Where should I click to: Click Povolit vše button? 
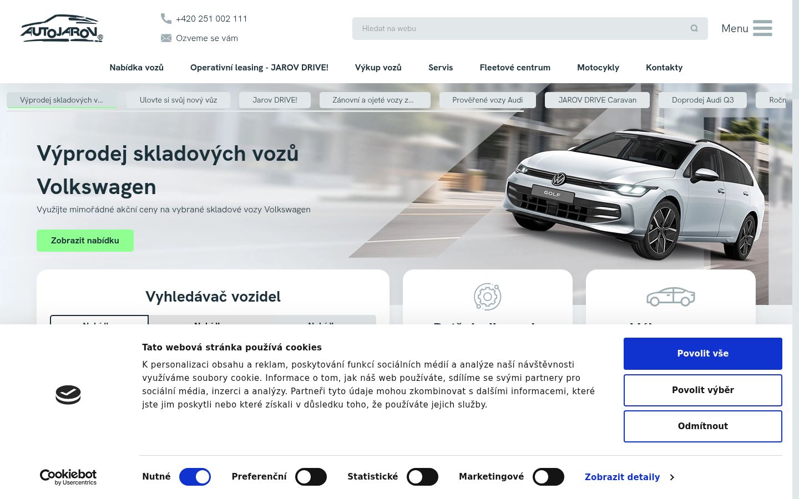point(703,354)
